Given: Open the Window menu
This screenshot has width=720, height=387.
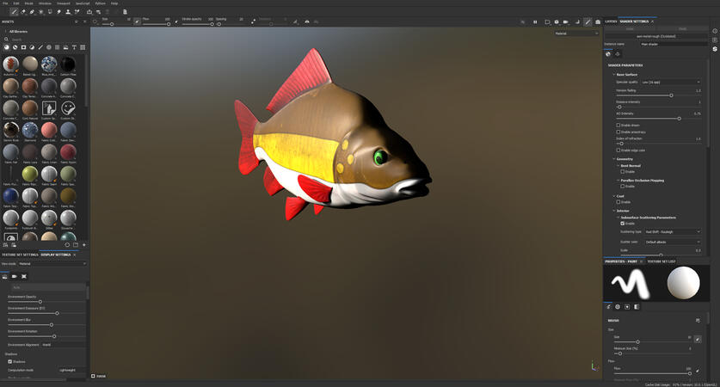Looking at the screenshot, I should tap(45, 3).
